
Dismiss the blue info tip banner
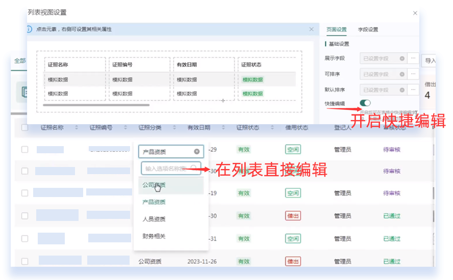(x=311, y=30)
